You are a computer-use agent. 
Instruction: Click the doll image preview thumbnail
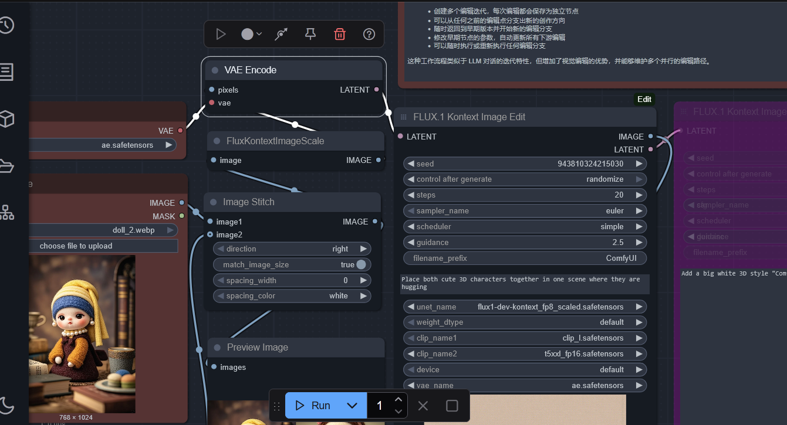point(82,334)
